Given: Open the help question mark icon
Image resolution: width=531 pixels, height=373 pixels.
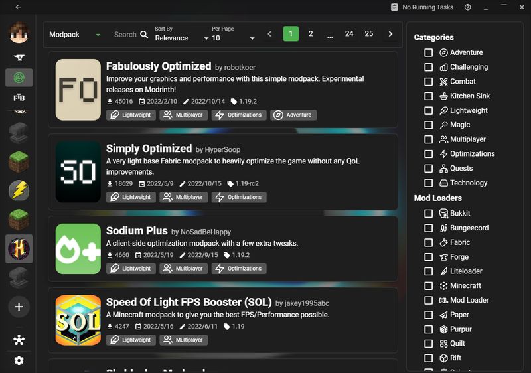Looking at the screenshot, I should pyautogui.click(x=468, y=7).
